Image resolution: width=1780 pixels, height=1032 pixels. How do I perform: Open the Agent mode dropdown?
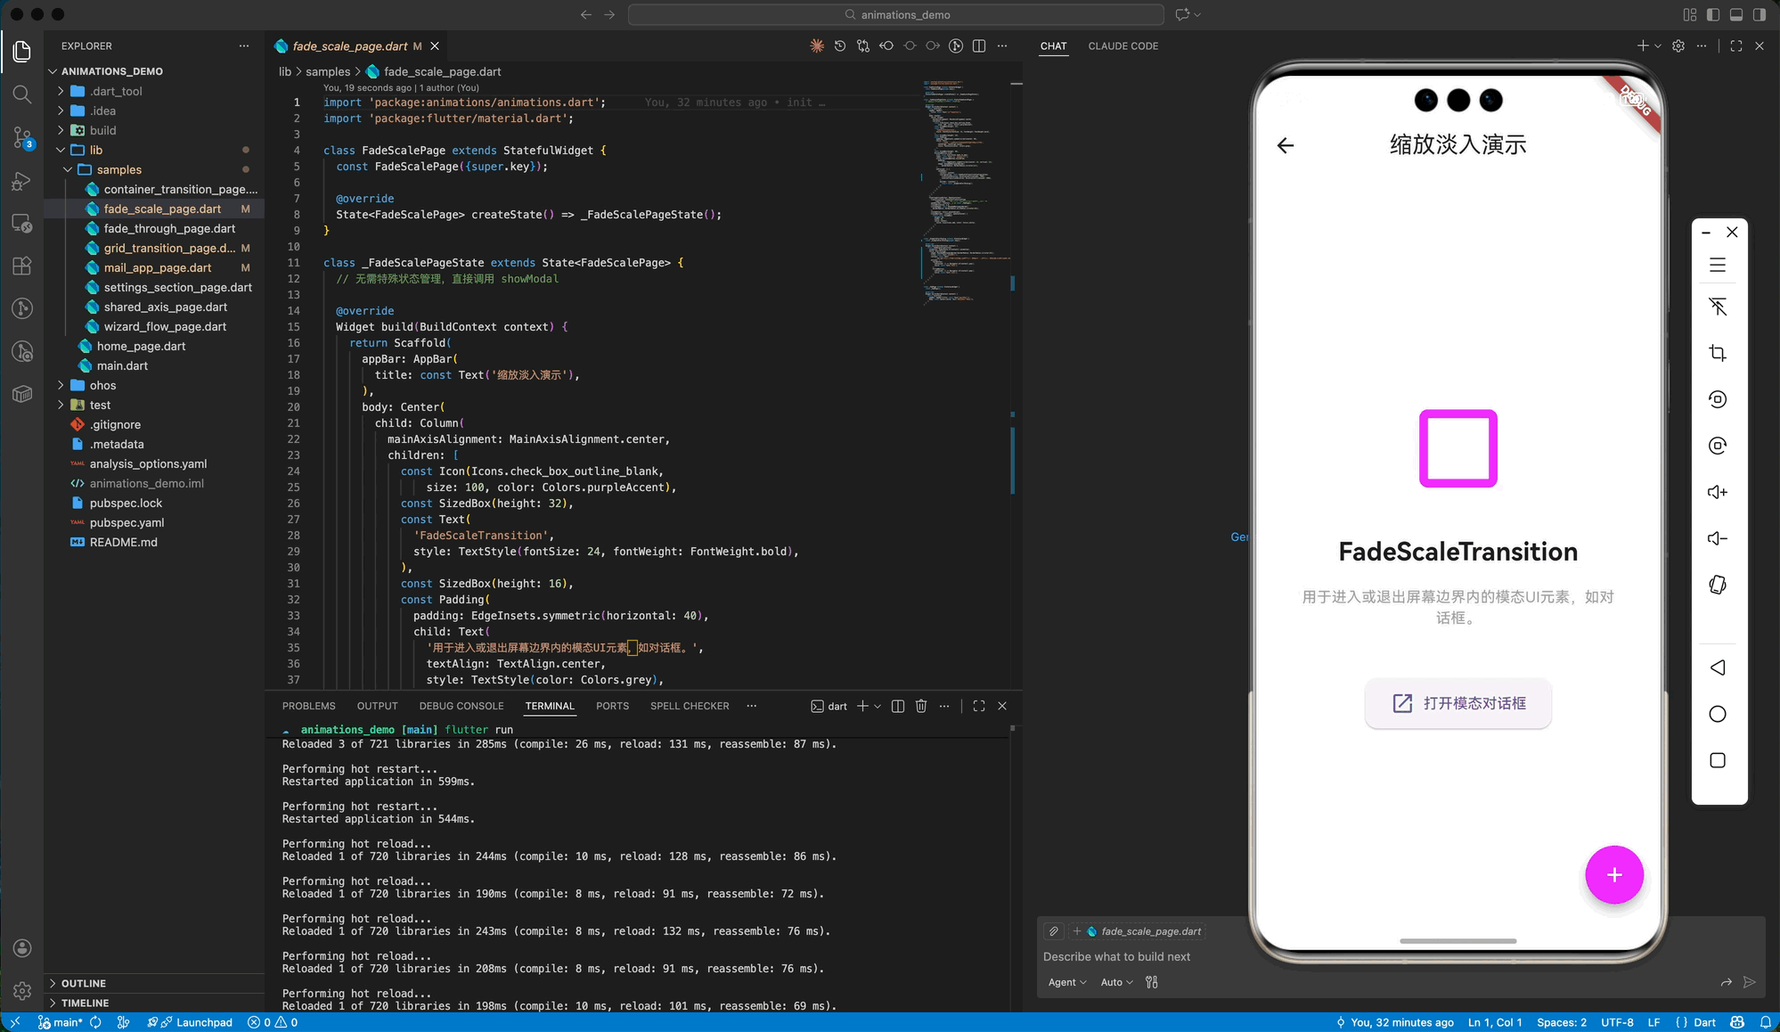click(x=1067, y=982)
